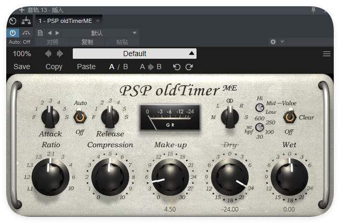Screen dimensions: 340x223
Task: Click the Dry level knob
Action: tap(230, 177)
